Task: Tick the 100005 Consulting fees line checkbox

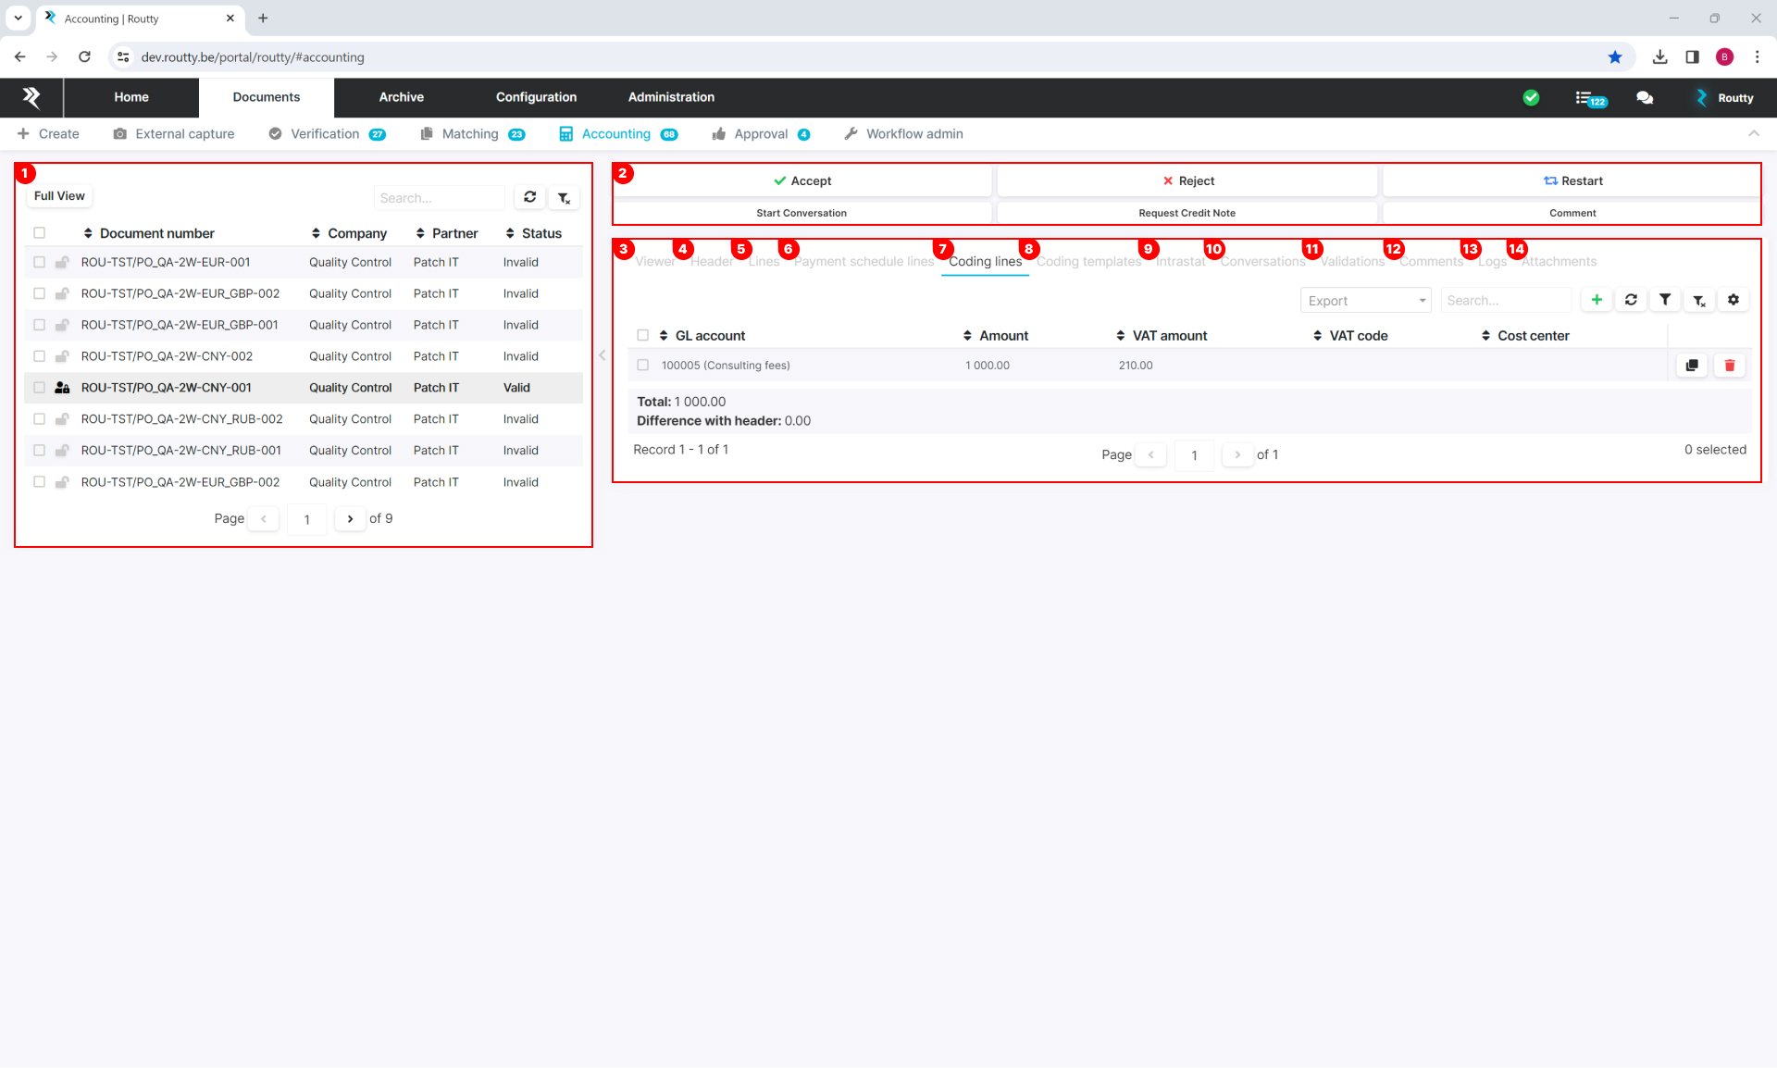Action: tap(642, 366)
